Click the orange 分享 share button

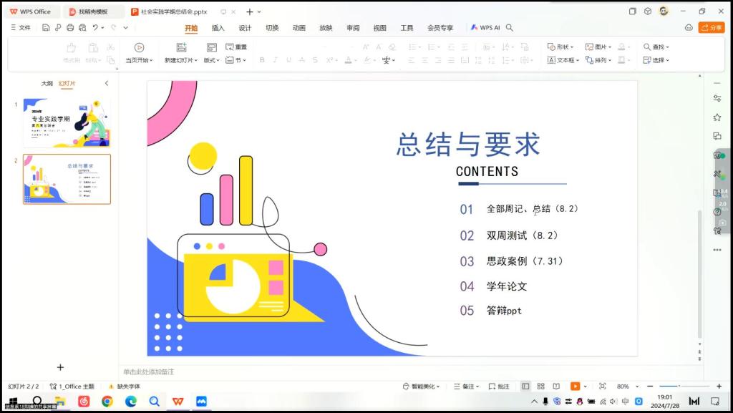click(712, 28)
